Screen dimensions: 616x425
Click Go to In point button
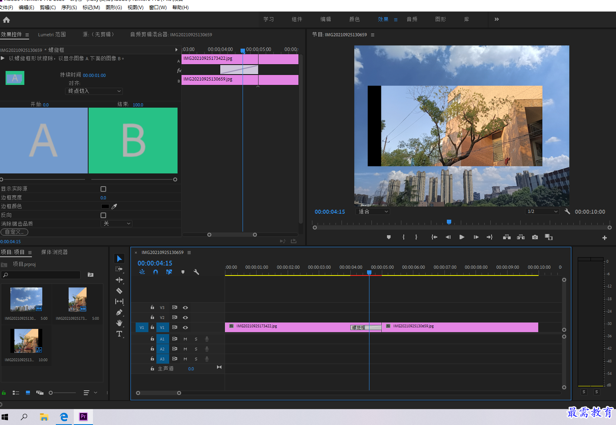point(434,237)
